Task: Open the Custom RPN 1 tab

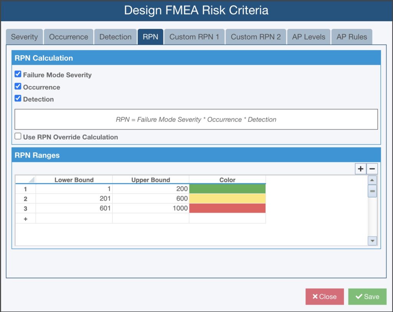Action: [x=194, y=37]
